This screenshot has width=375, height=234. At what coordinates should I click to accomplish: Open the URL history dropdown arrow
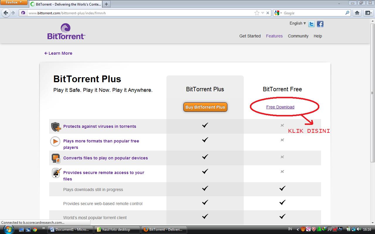[262, 13]
